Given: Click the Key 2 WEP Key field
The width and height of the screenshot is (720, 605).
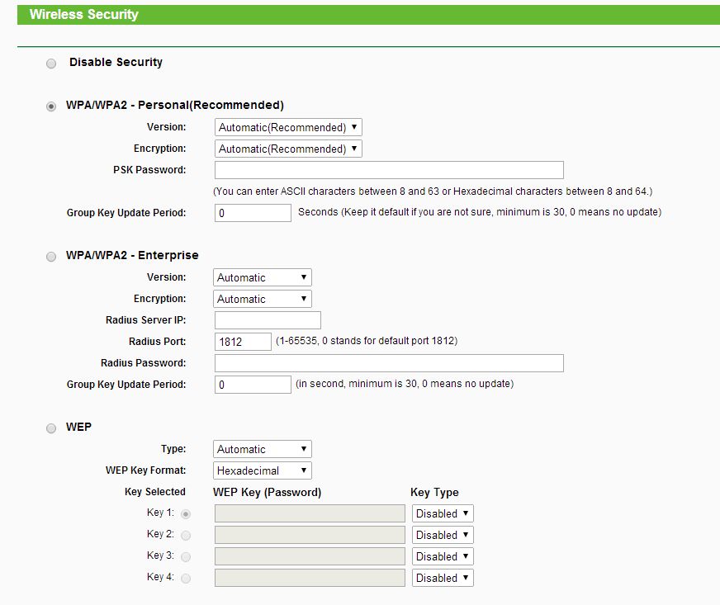Looking at the screenshot, I should point(310,535).
